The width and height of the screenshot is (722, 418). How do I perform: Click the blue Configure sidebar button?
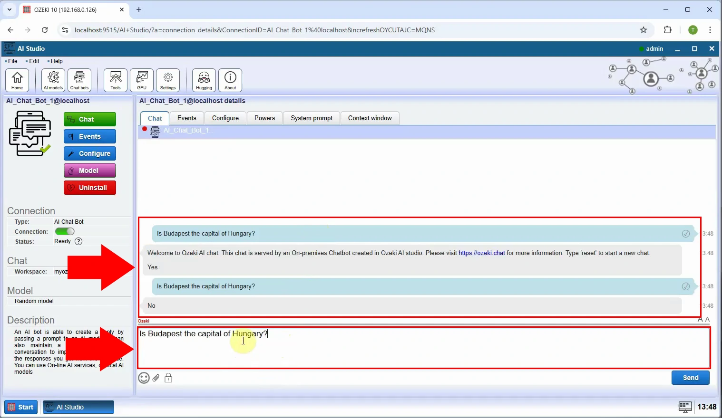point(90,153)
